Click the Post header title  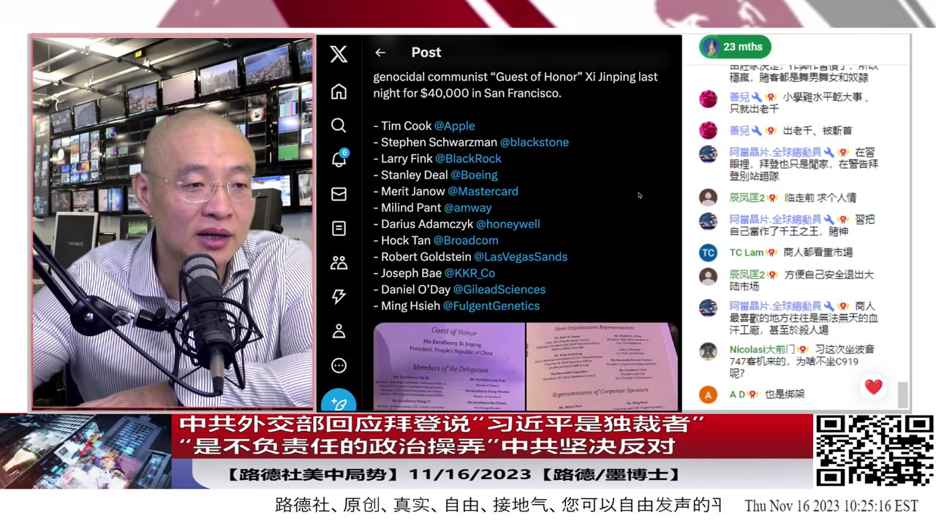pyautogui.click(x=426, y=53)
